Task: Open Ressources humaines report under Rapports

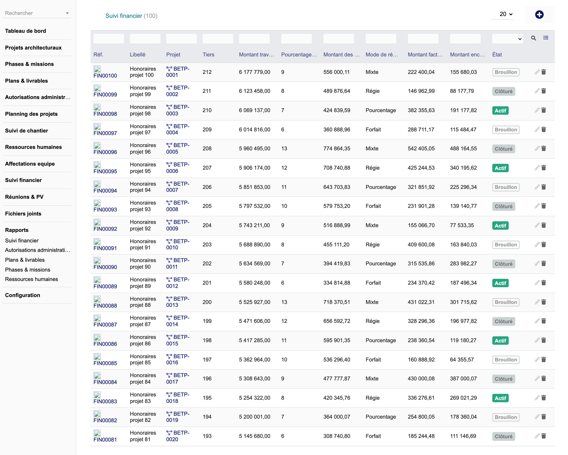Action: [32, 279]
